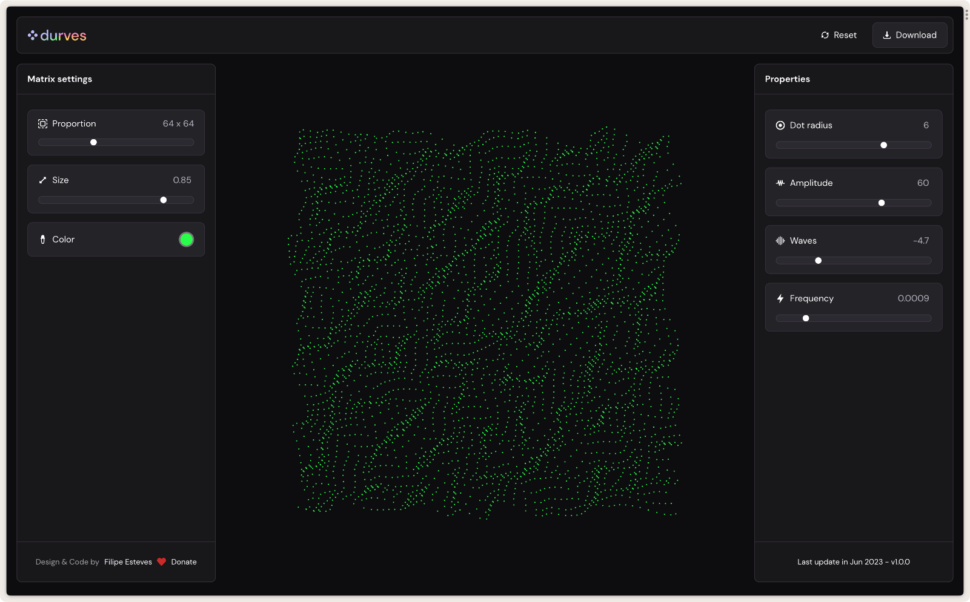Click the Color dropper icon

[x=42, y=240]
